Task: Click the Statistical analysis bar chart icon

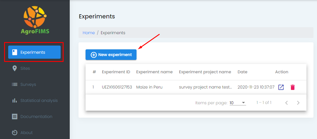Action: tap(15, 100)
